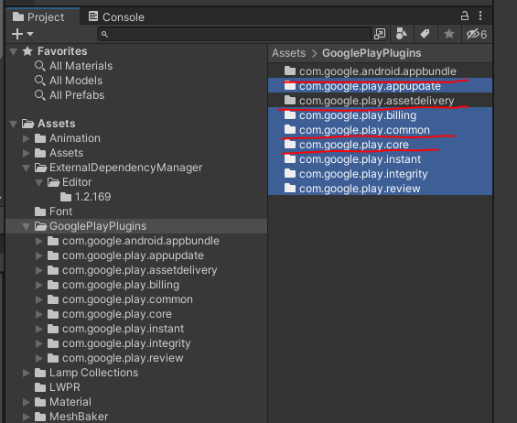Select the LWPR folder in tree
Screen dimensions: 517x423
tap(58, 387)
